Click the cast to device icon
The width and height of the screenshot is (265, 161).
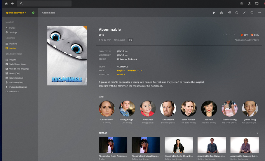click(257, 4)
